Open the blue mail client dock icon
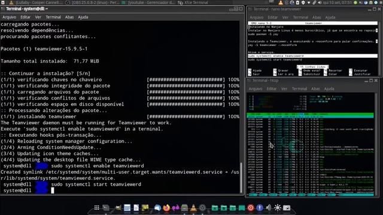Screen dimensions: 383x215 pos(157,208)
